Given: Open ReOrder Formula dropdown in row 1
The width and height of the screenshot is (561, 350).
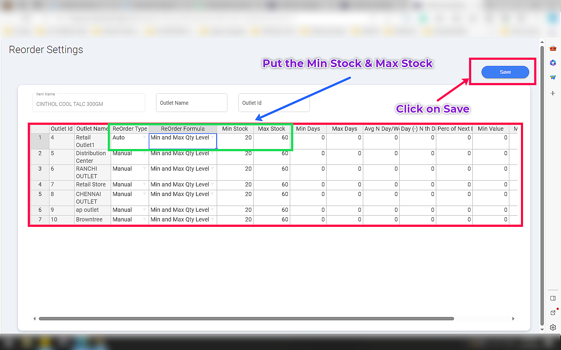Looking at the screenshot, I should 212,137.
